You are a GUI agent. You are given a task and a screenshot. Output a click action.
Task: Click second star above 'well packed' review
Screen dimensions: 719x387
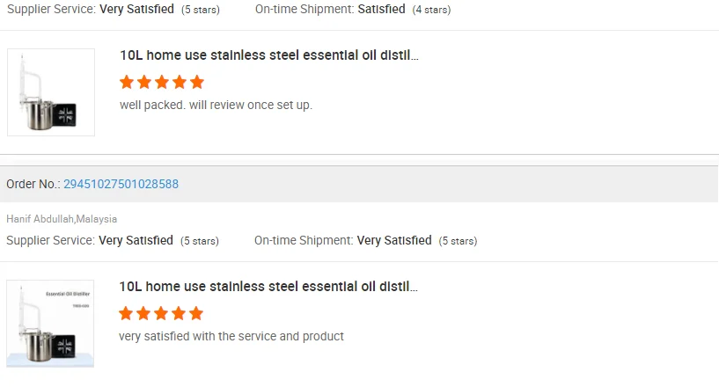(144, 82)
